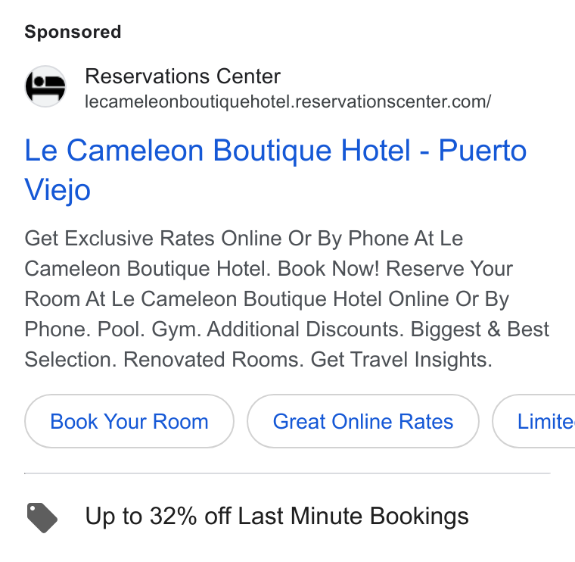
Task: Open 'Up to 32% off Last Minute Bookings'
Action: 277,516
